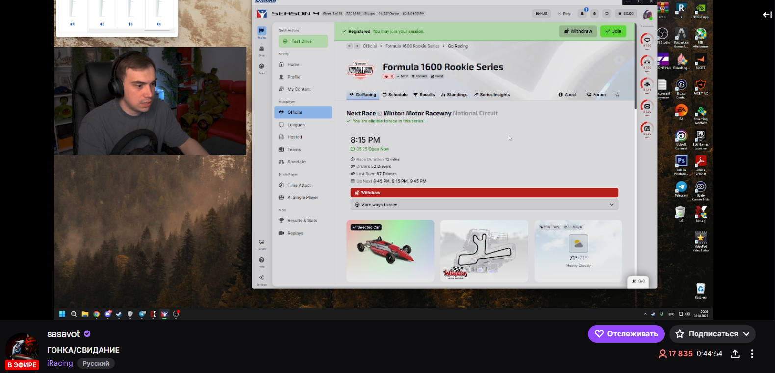Select Profile in the iRacing sidebar

click(x=303, y=77)
